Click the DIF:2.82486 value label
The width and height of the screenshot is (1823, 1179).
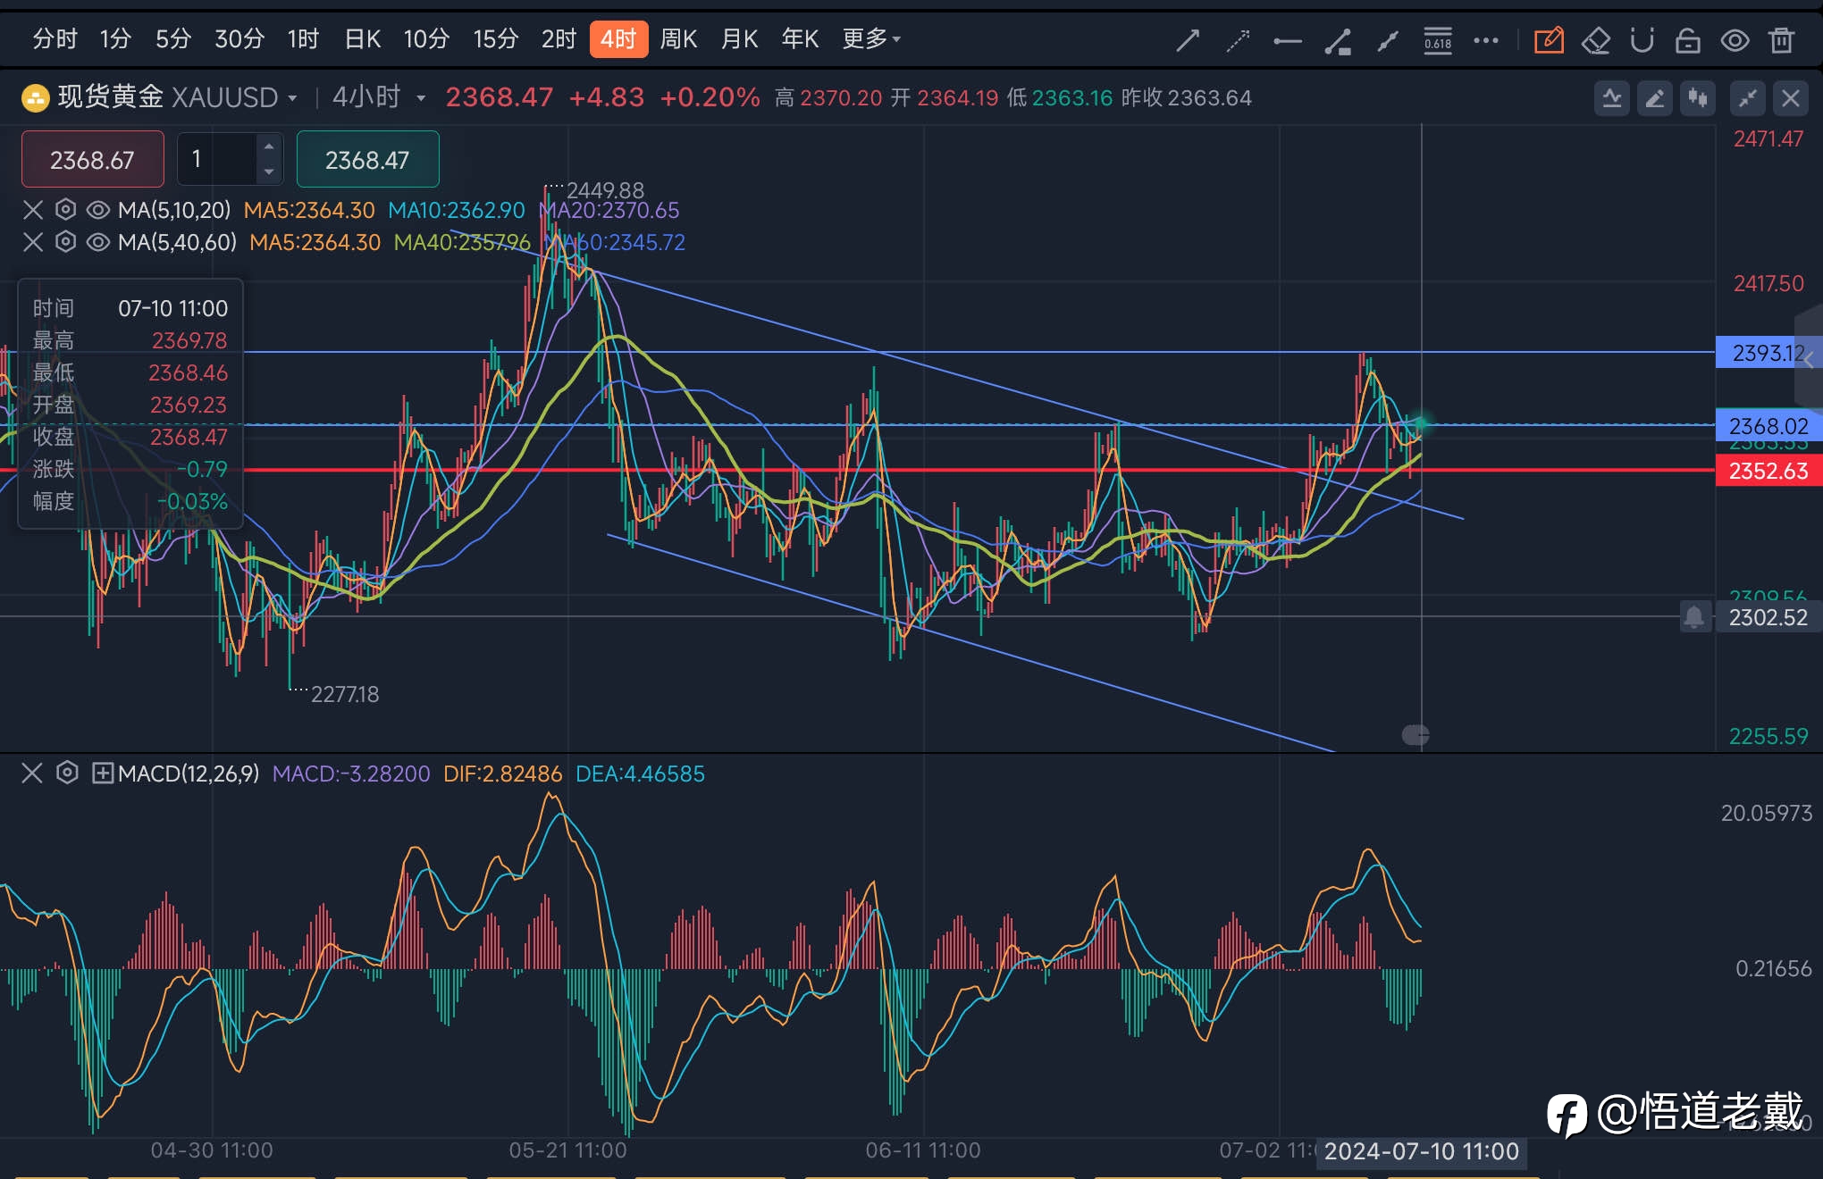502,773
